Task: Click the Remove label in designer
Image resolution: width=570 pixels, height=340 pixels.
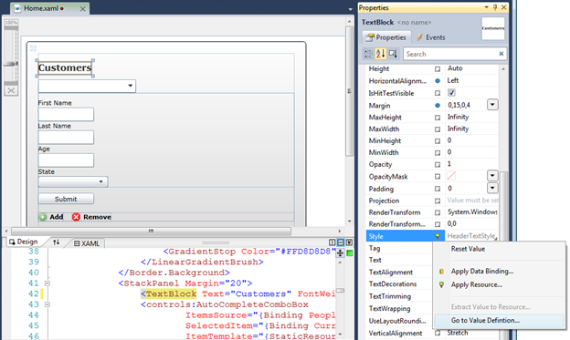Action: click(97, 217)
